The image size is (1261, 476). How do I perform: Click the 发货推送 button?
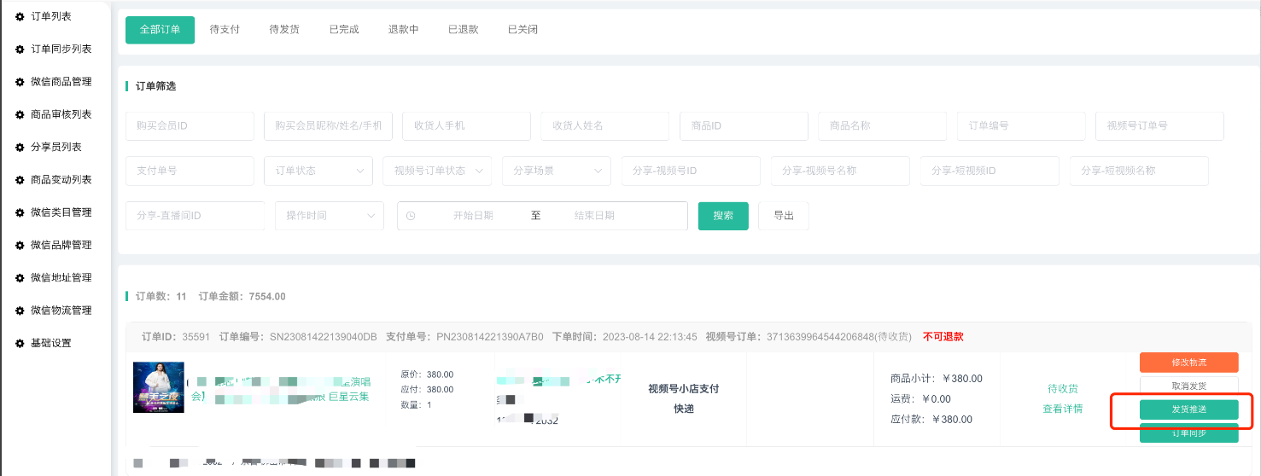[1188, 409]
